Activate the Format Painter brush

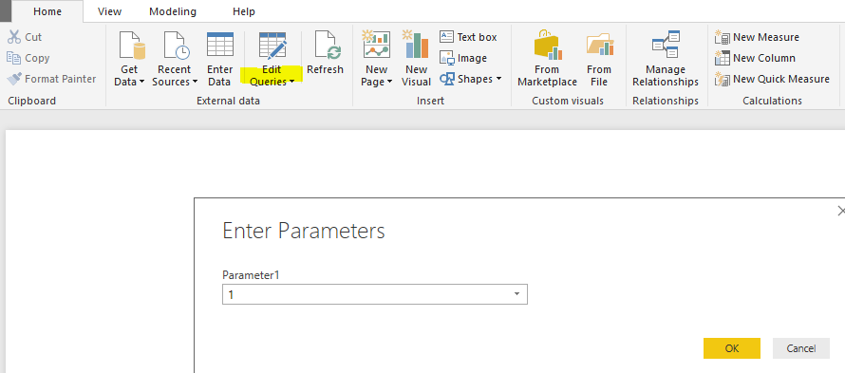tap(14, 79)
